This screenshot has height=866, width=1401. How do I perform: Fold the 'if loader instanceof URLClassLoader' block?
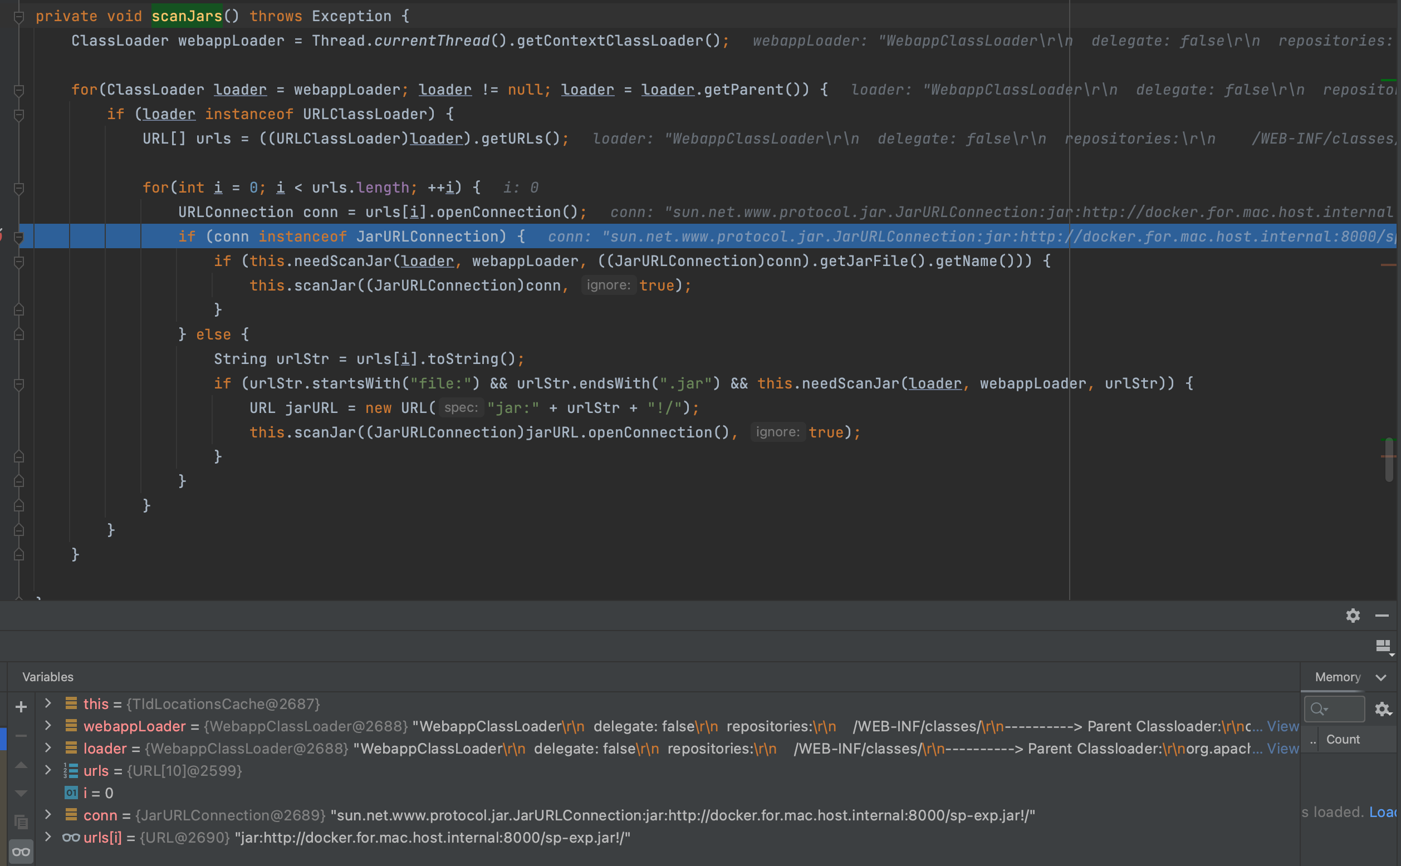(19, 115)
